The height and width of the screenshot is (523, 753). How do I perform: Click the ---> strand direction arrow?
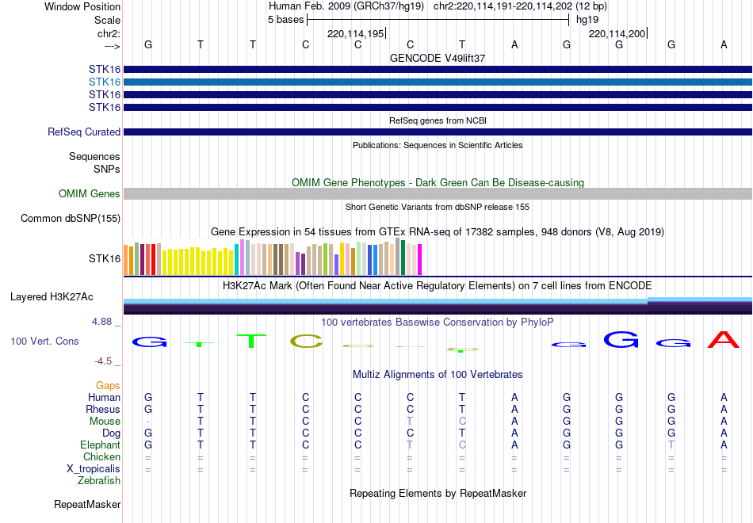pyautogui.click(x=112, y=46)
